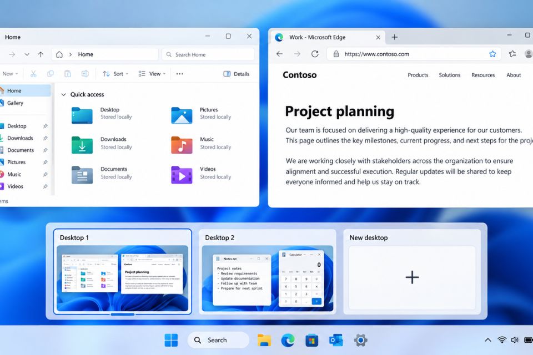533x355 pixels.
Task: Click the Forward arrow in File Explorer
Action: click(x=12, y=54)
